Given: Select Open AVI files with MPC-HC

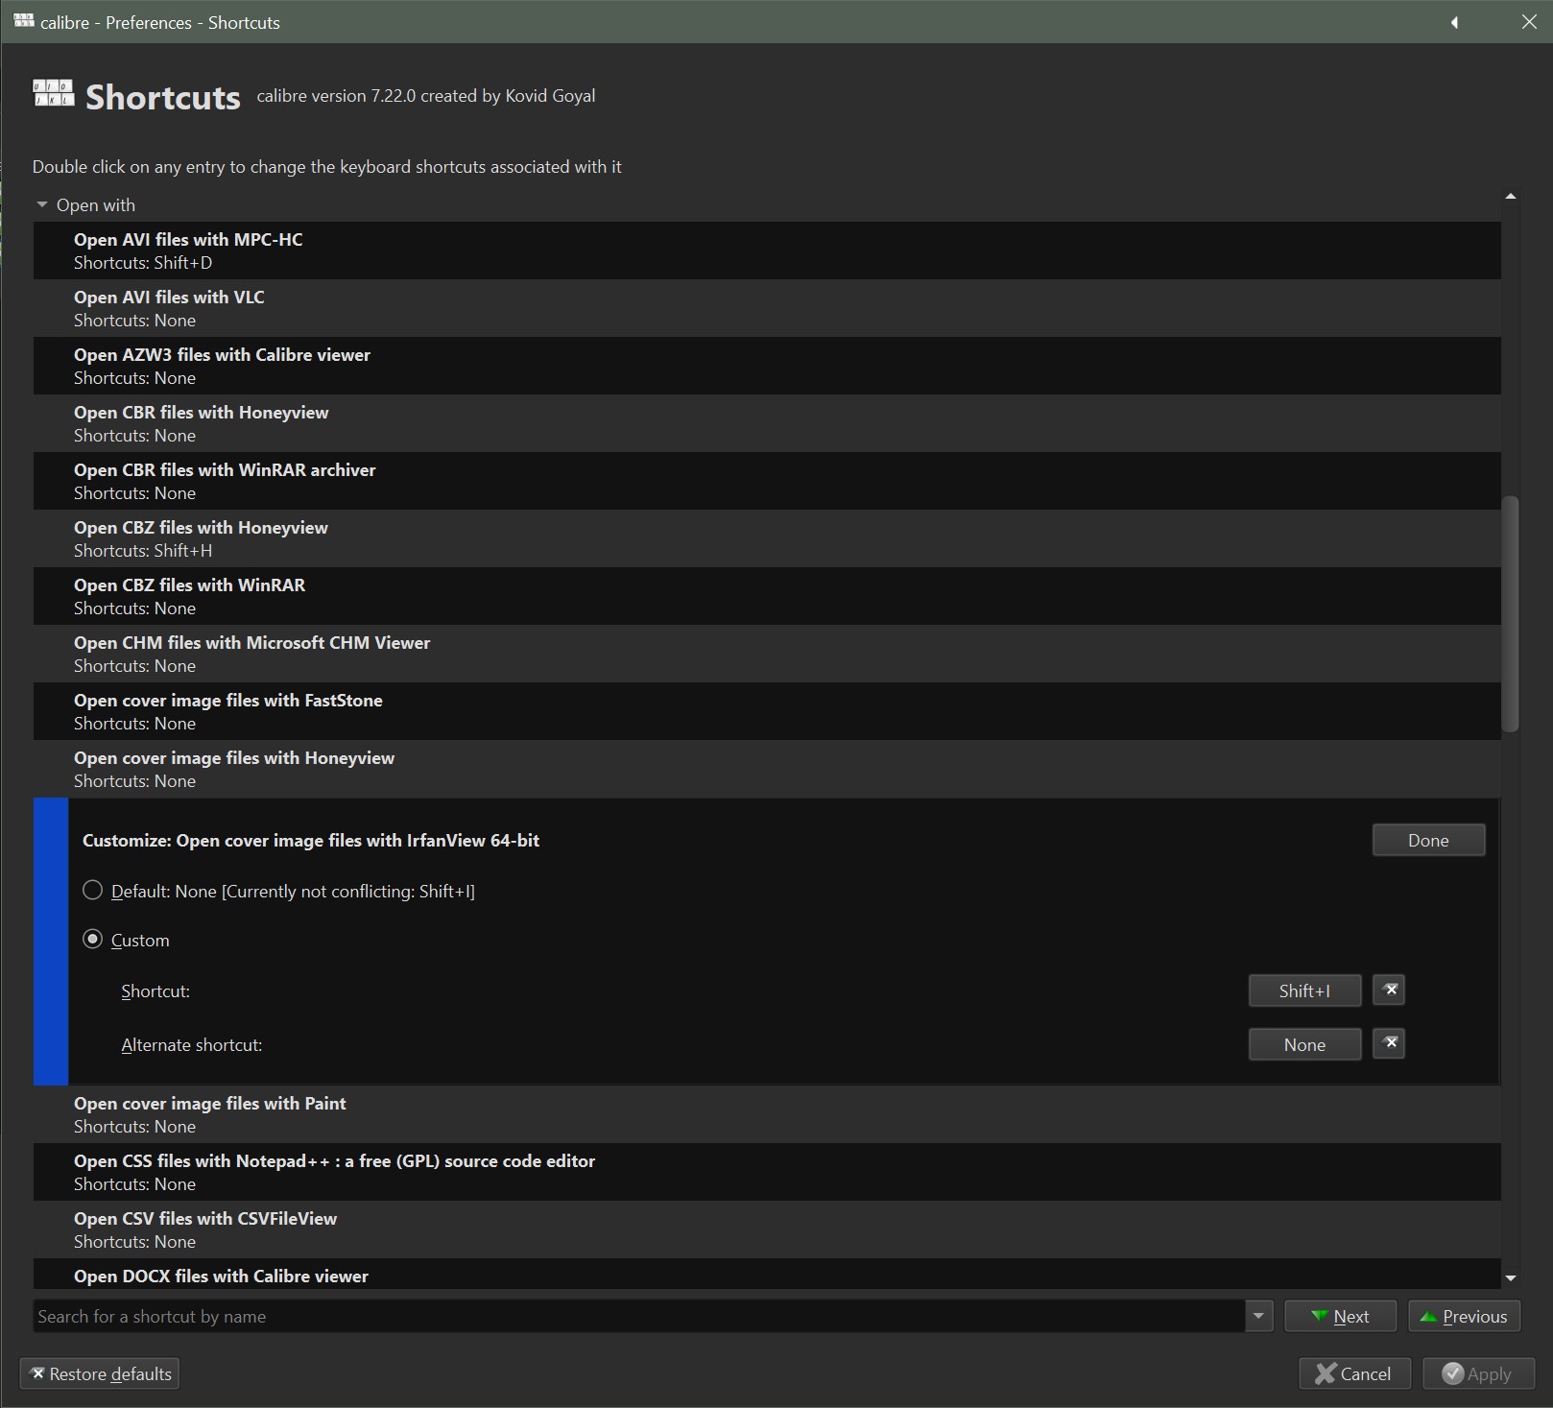Looking at the screenshot, I should (x=767, y=251).
